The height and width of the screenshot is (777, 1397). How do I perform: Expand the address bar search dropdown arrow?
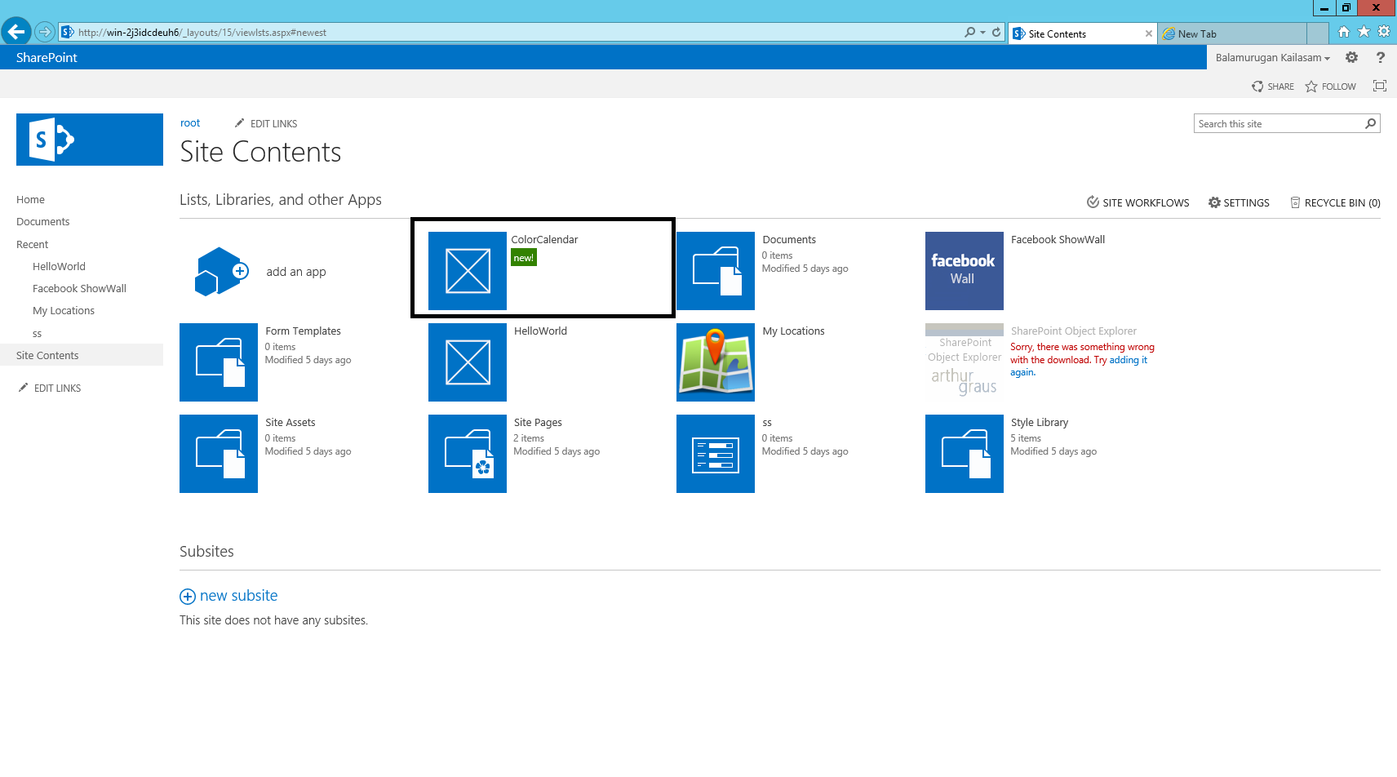click(982, 32)
